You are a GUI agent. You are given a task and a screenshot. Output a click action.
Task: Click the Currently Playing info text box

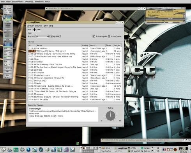coord(63,114)
